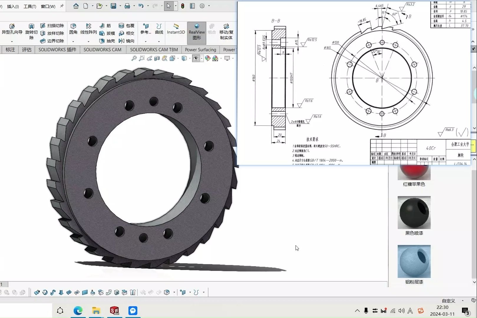Open the Display Style dropdown arrow
The image size is (477, 318).
pos(189,58)
